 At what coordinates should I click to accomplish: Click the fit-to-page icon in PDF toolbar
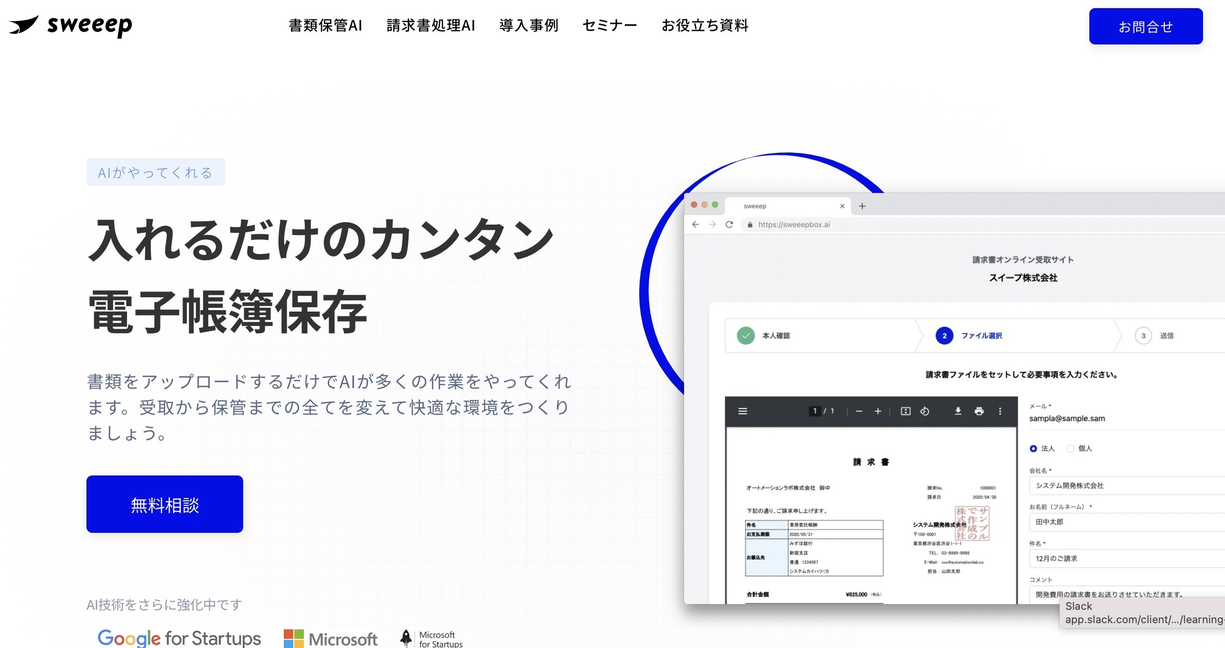pyautogui.click(x=905, y=411)
